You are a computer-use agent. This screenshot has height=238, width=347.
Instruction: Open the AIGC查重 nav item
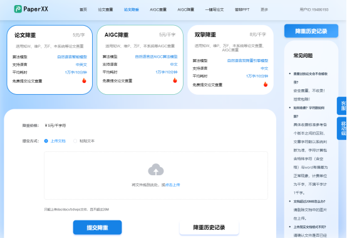pyautogui.click(x=158, y=9)
